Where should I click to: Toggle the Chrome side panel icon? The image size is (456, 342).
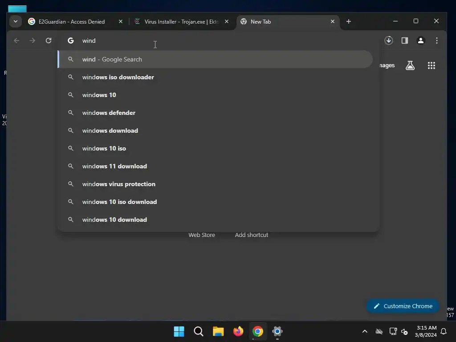404,41
